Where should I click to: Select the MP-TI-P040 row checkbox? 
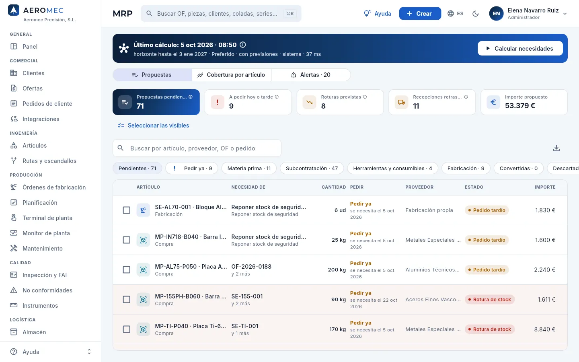click(126, 329)
